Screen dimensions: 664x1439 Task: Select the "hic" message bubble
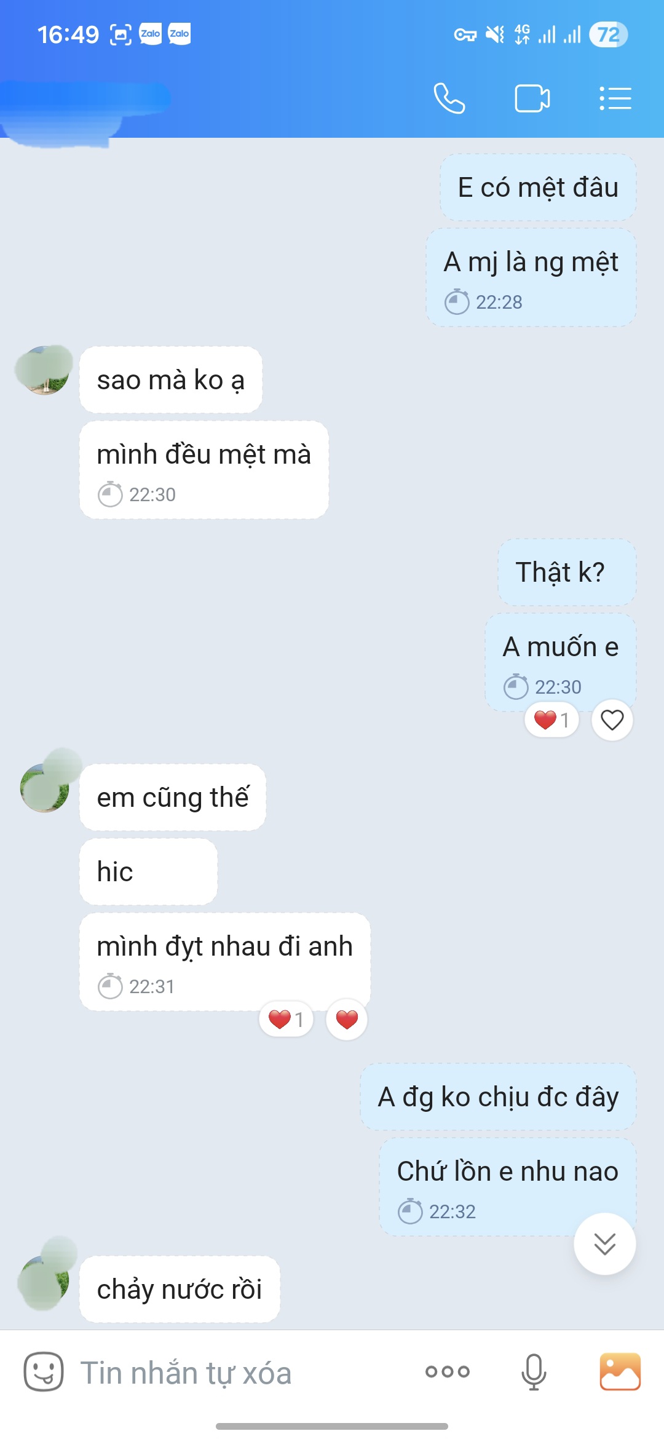point(148,871)
